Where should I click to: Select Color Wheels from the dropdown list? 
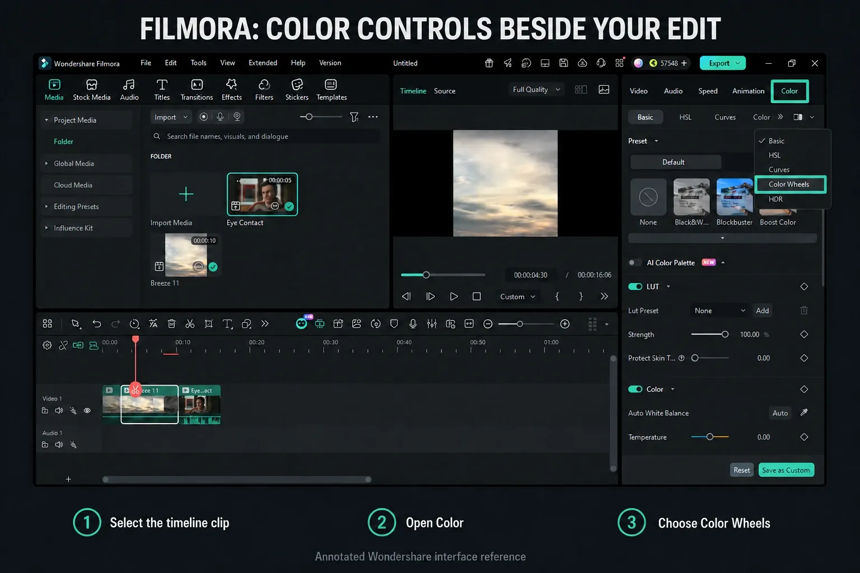790,184
